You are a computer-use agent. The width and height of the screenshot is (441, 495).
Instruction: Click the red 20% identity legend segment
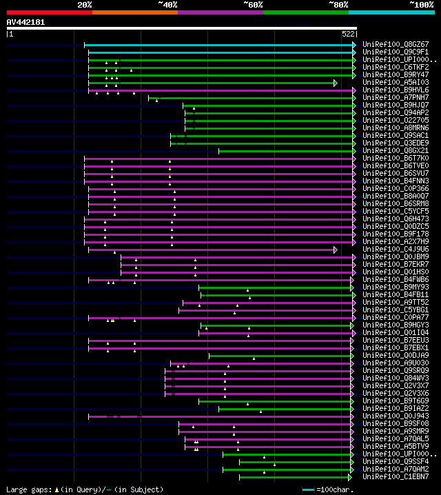(x=50, y=12)
